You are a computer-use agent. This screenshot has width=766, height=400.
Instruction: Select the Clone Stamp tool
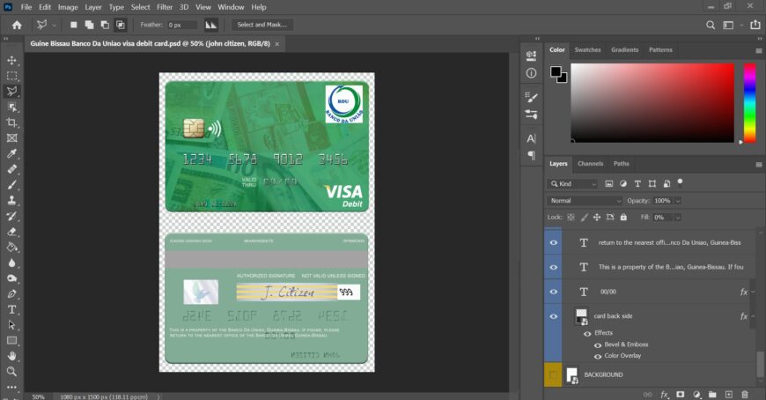click(x=11, y=201)
